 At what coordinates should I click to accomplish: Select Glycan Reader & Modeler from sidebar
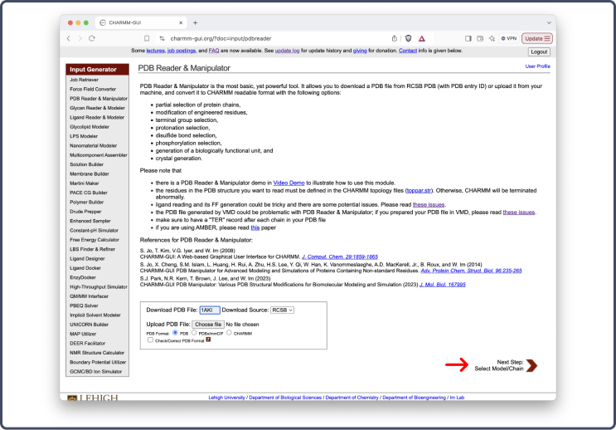coord(97,108)
